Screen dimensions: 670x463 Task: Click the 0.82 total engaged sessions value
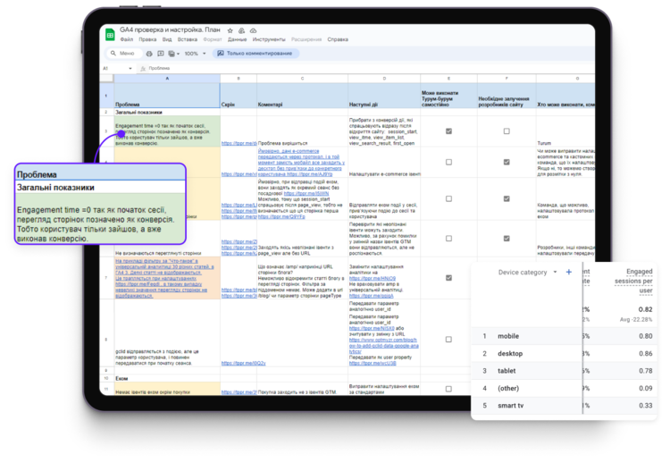(x=645, y=309)
